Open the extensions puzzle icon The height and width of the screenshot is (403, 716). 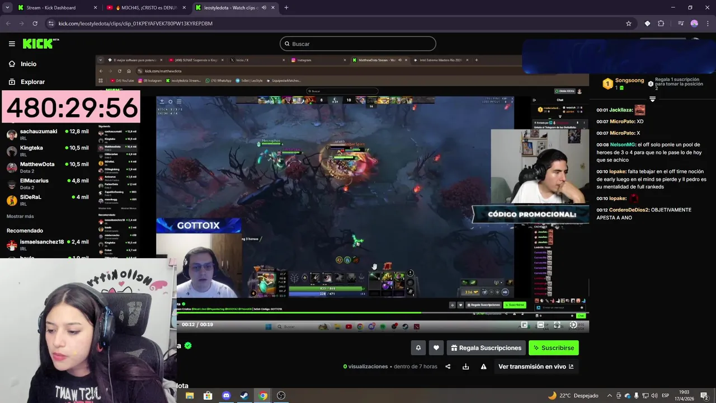click(661, 24)
